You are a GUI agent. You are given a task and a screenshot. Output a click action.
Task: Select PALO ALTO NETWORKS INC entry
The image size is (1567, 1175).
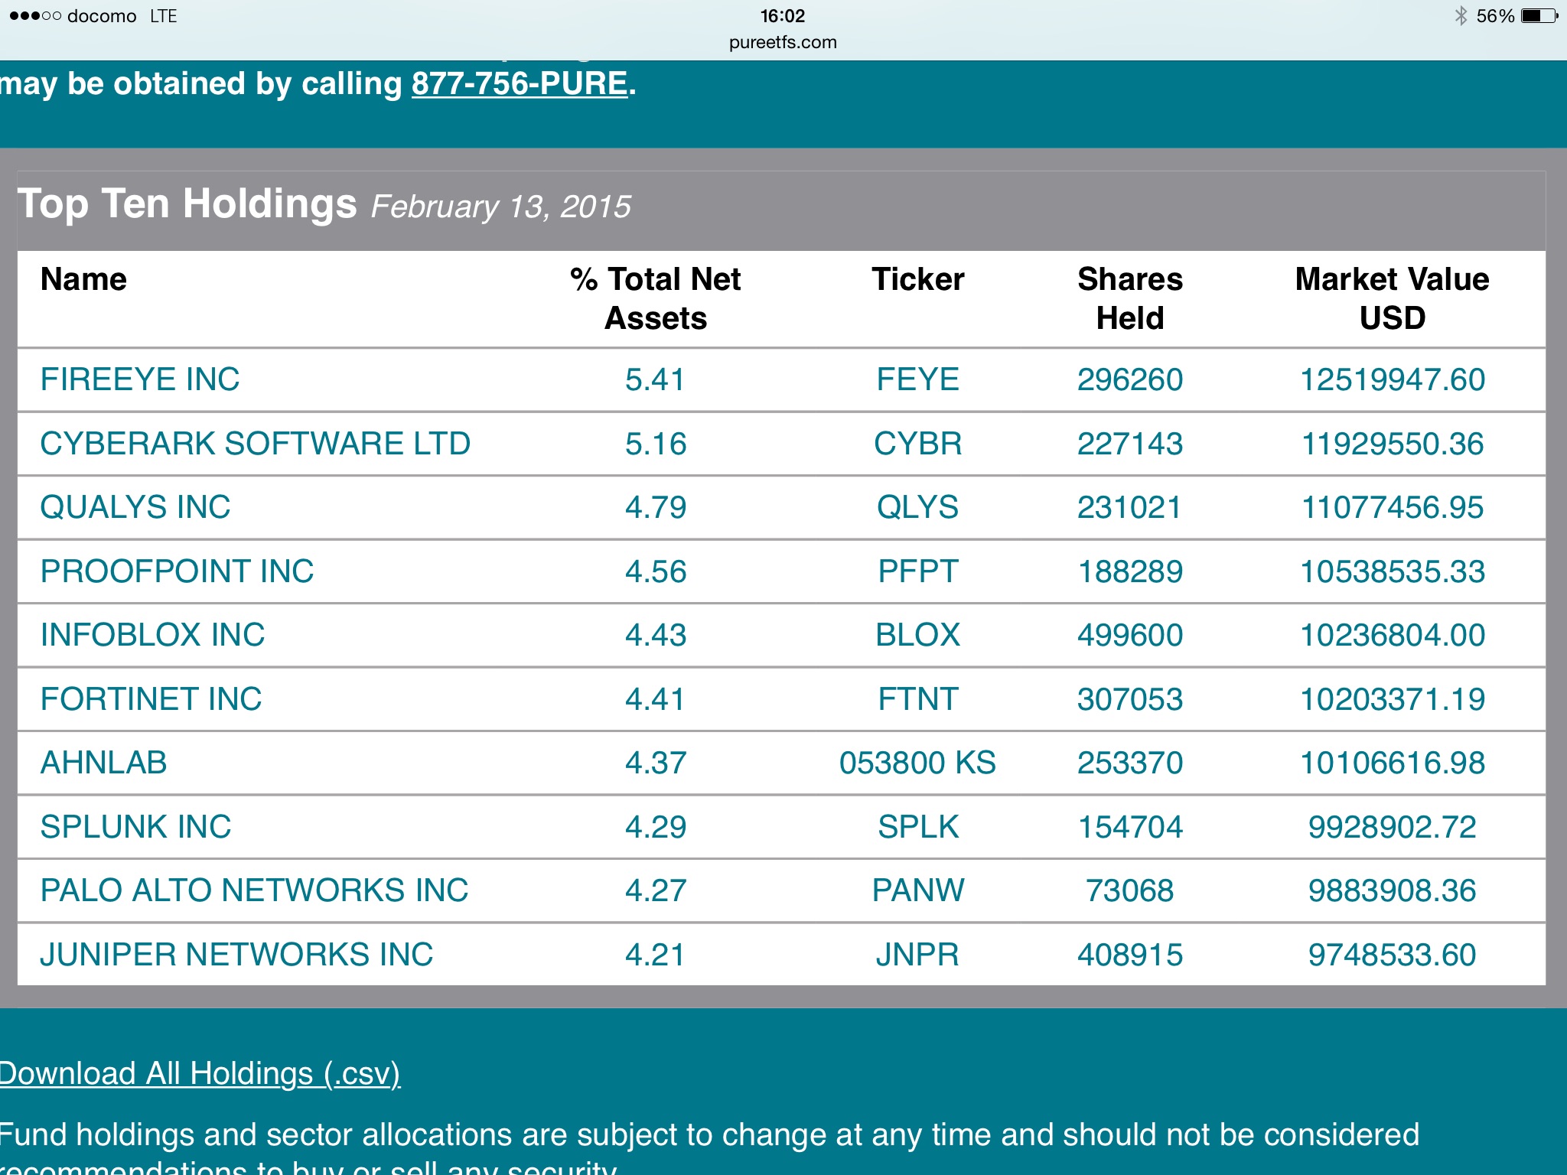(254, 890)
